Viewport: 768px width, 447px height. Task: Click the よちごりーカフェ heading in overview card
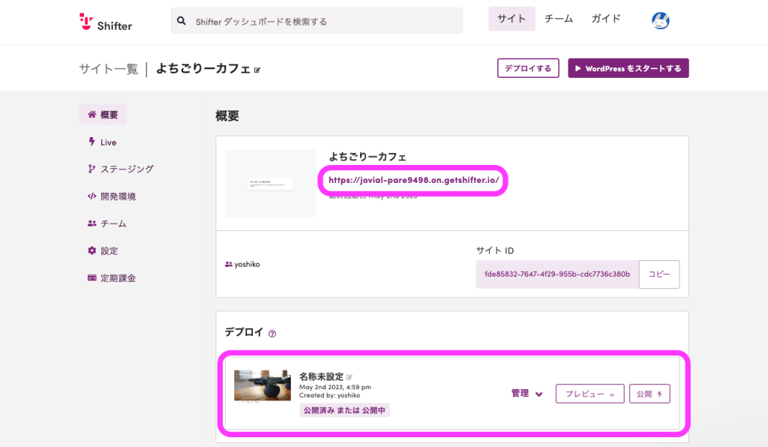(367, 157)
